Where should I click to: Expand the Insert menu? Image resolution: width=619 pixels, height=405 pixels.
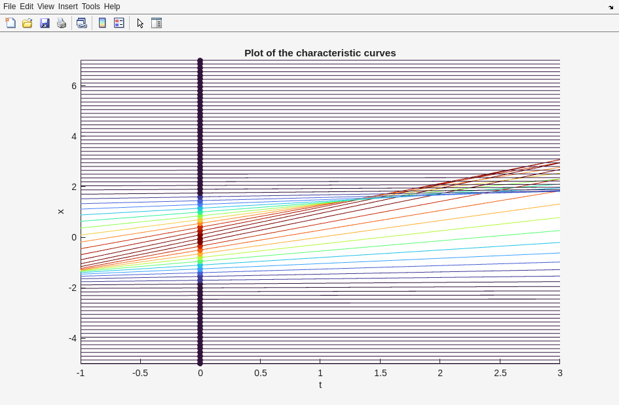tap(67, 7)
